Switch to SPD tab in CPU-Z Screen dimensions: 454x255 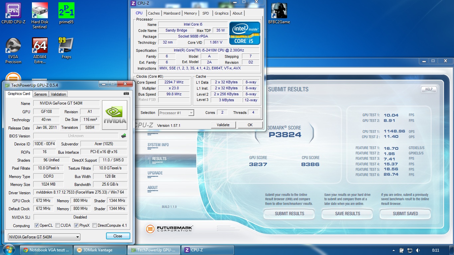point(206,13)
